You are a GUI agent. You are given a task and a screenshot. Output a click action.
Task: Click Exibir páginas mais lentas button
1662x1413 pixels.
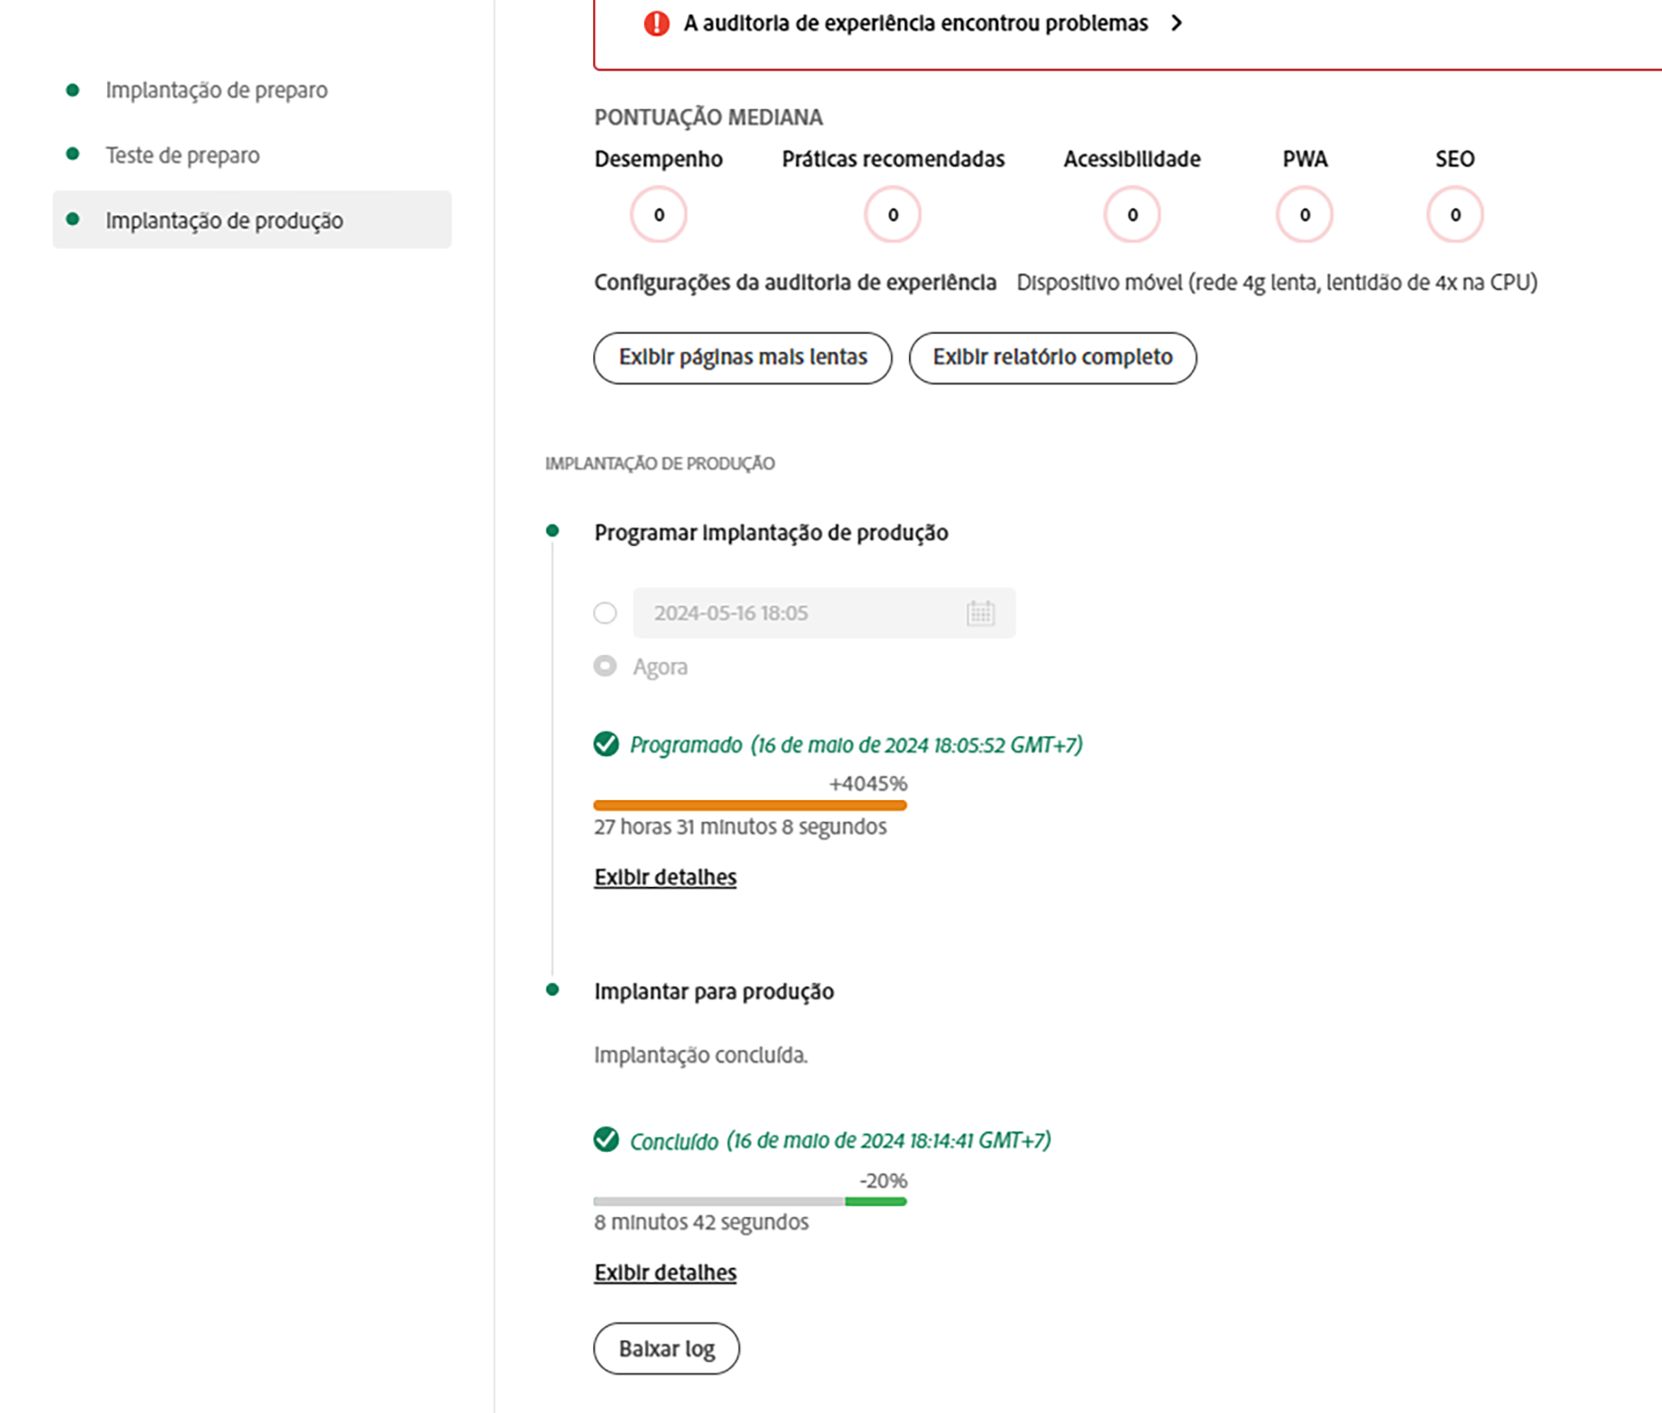coord(743,357)
